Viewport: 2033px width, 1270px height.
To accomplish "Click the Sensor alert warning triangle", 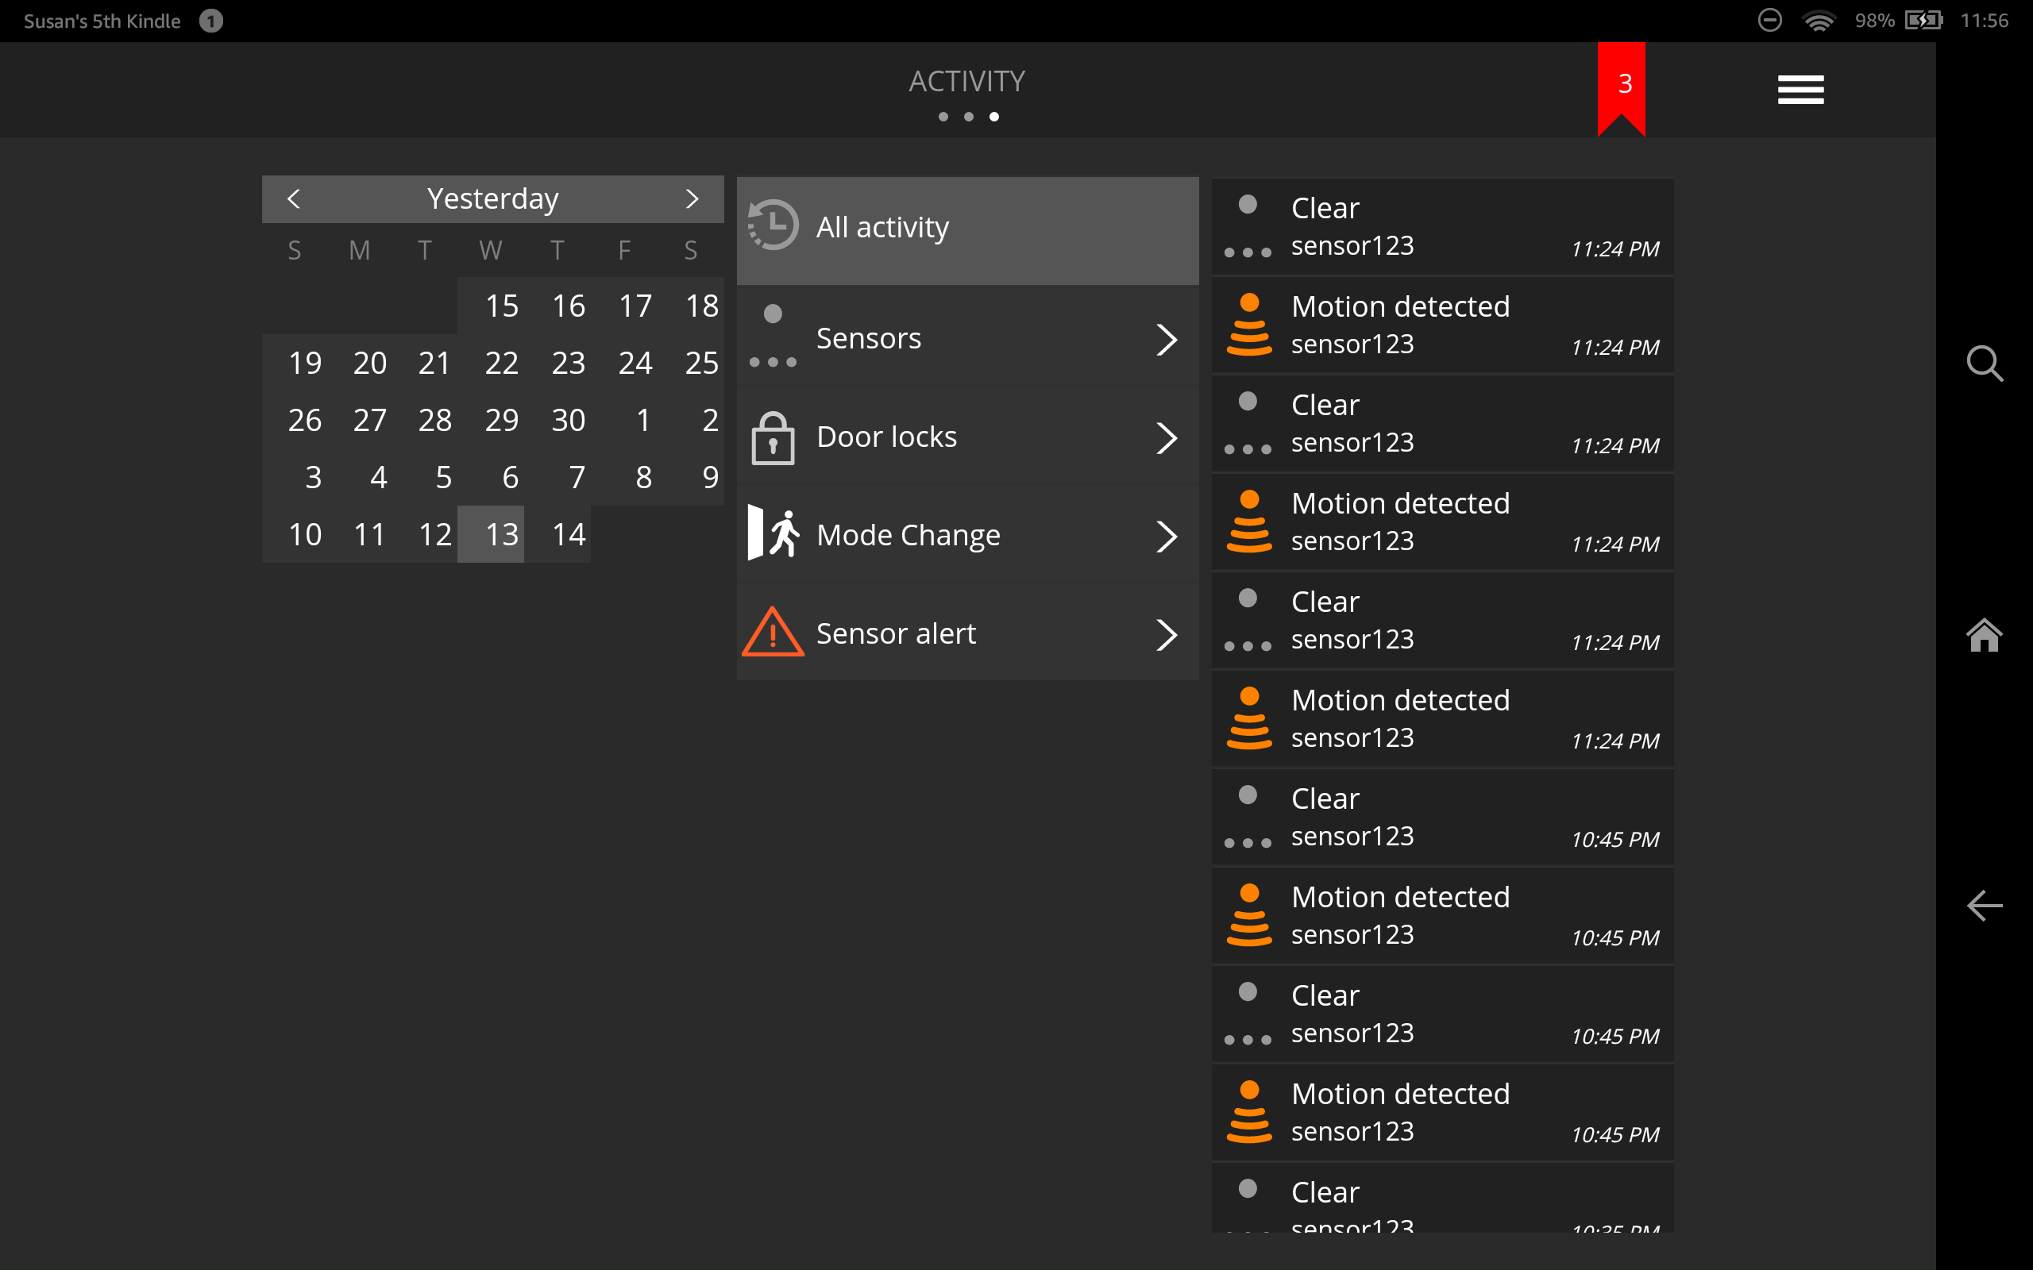I will [773, 633].
